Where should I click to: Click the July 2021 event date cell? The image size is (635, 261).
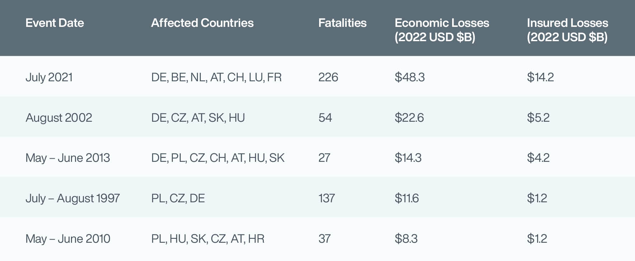49,77
